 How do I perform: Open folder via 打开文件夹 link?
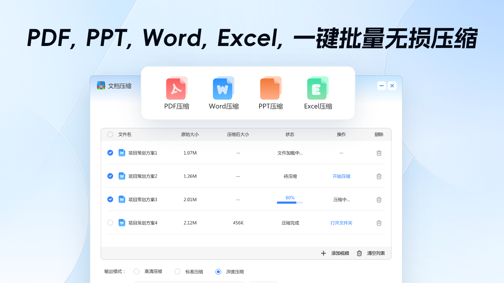click(341, 223)
